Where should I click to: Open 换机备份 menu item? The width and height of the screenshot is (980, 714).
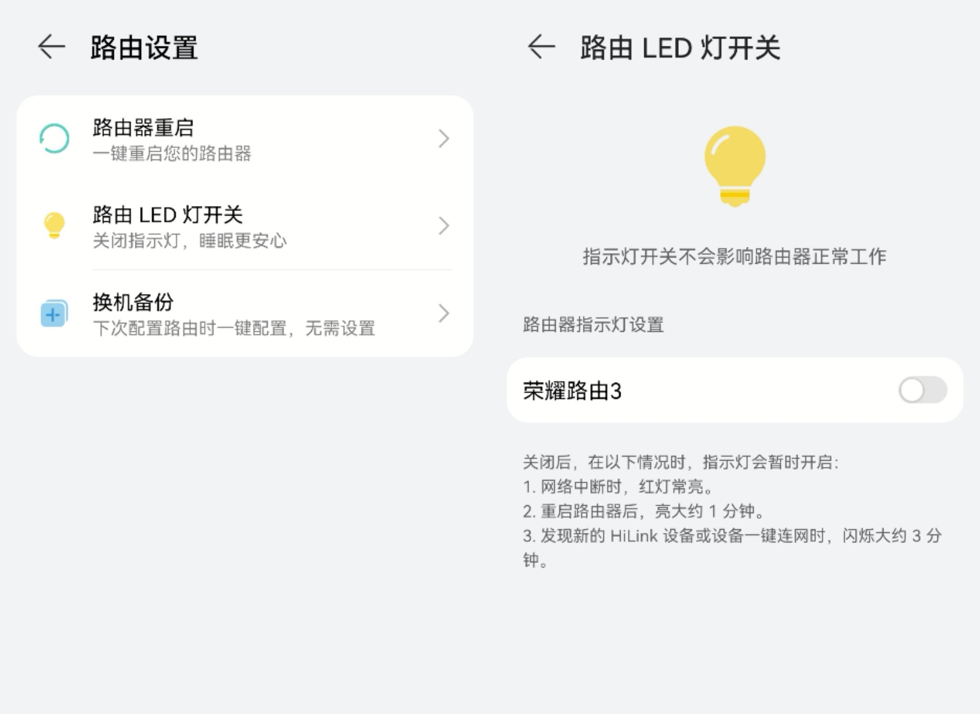(x=133, y=302)
